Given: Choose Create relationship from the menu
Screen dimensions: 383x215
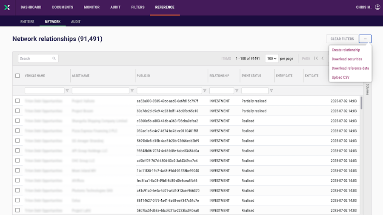Looking at the screenshot, I should [346, 50].
